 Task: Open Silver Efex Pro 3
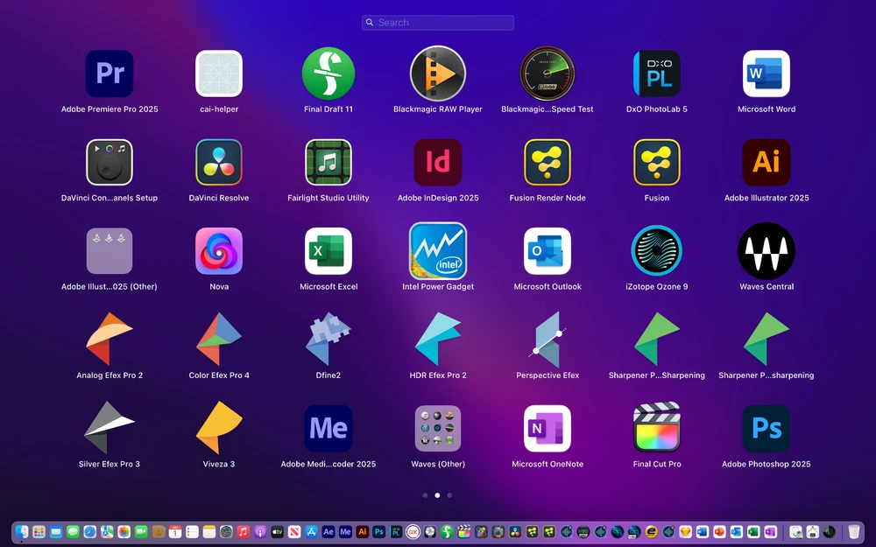point(109,428)
